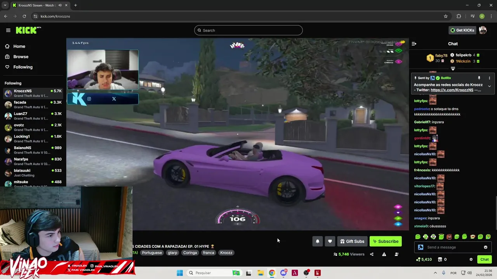
Task: Open the tab search dropdown arrow
Action: tap(5, 5)
